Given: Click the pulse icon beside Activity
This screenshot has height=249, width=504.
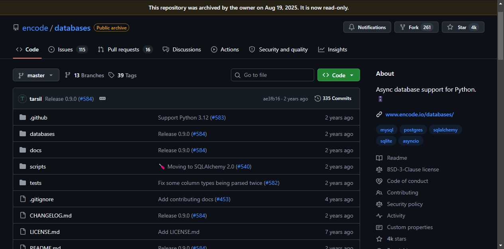Looking at the screenshot, I should [379, 216].
